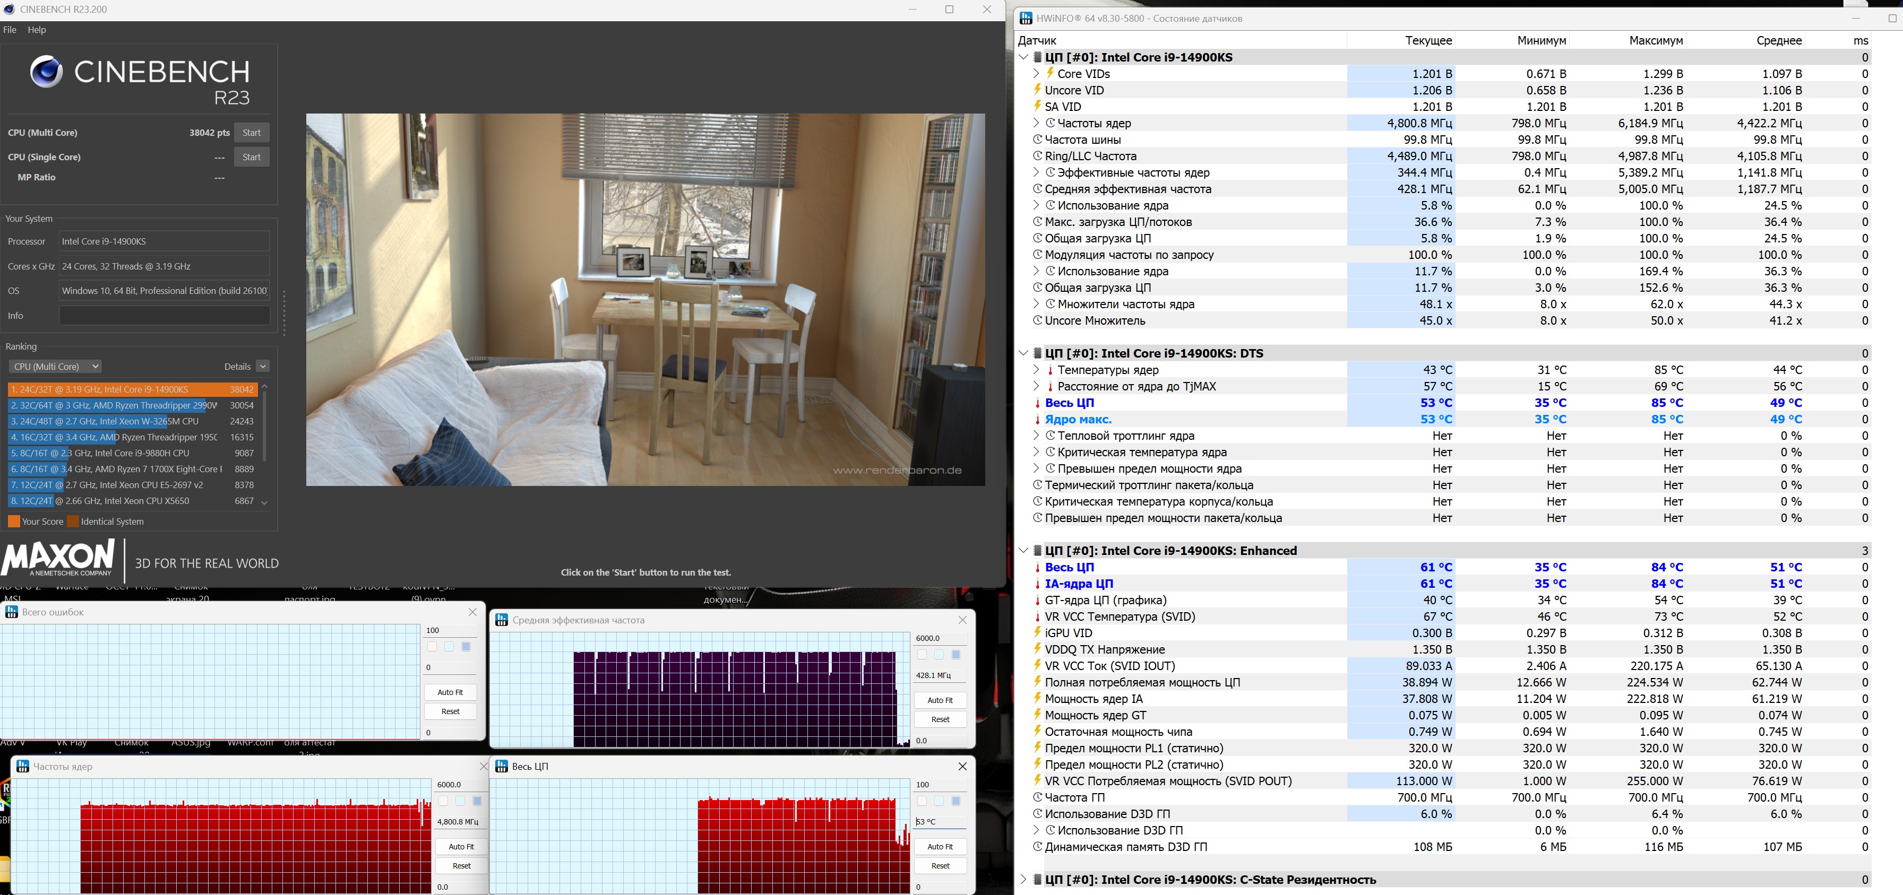Screen dimensions: 1903x895
Task: Click the empty Info text field
Action: click(164, 315)
